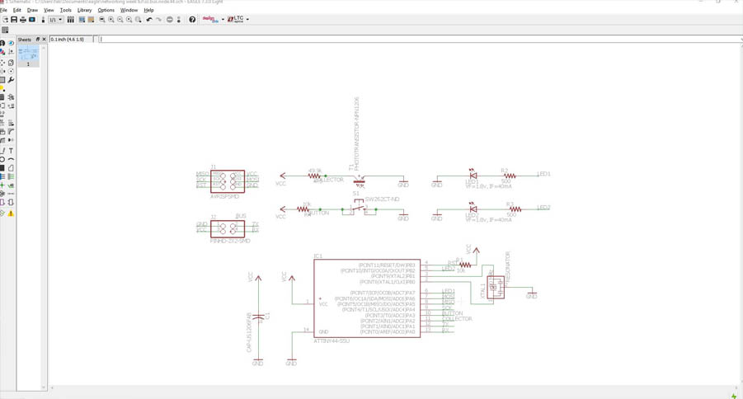
Task: Select the Label tool
Action: pyautogui.click(x=11, y=185)
